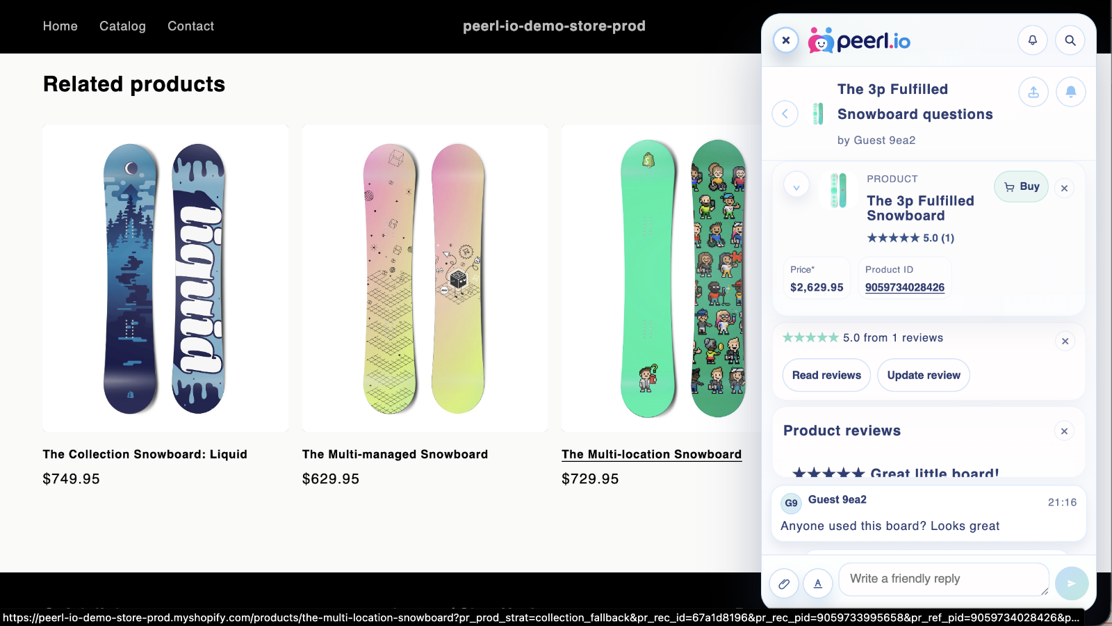
Task: Dismiss the product card
Action: pos(1064,188)
